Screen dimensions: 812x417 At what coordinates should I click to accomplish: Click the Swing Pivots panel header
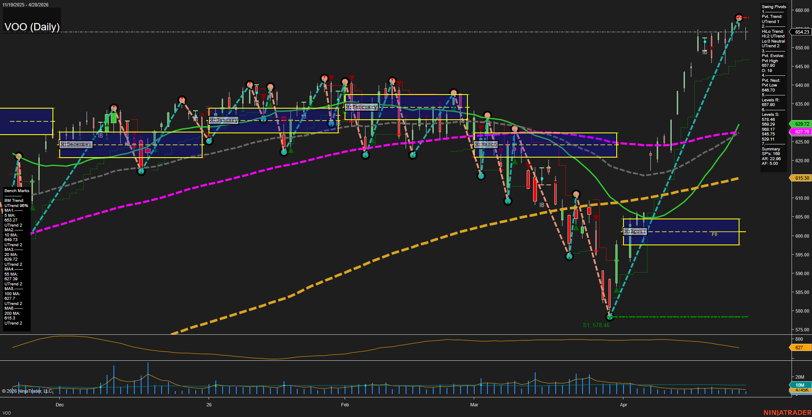[x=774, y=7]
